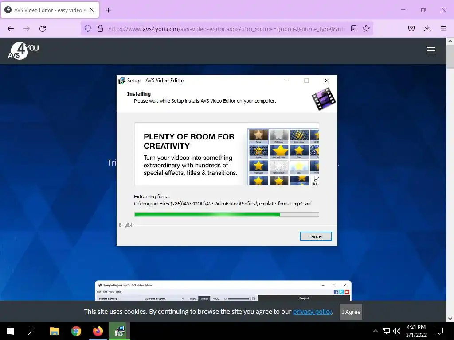Open a new browser tab
Screen dimensions: 454x340
(x=109, y=10)
